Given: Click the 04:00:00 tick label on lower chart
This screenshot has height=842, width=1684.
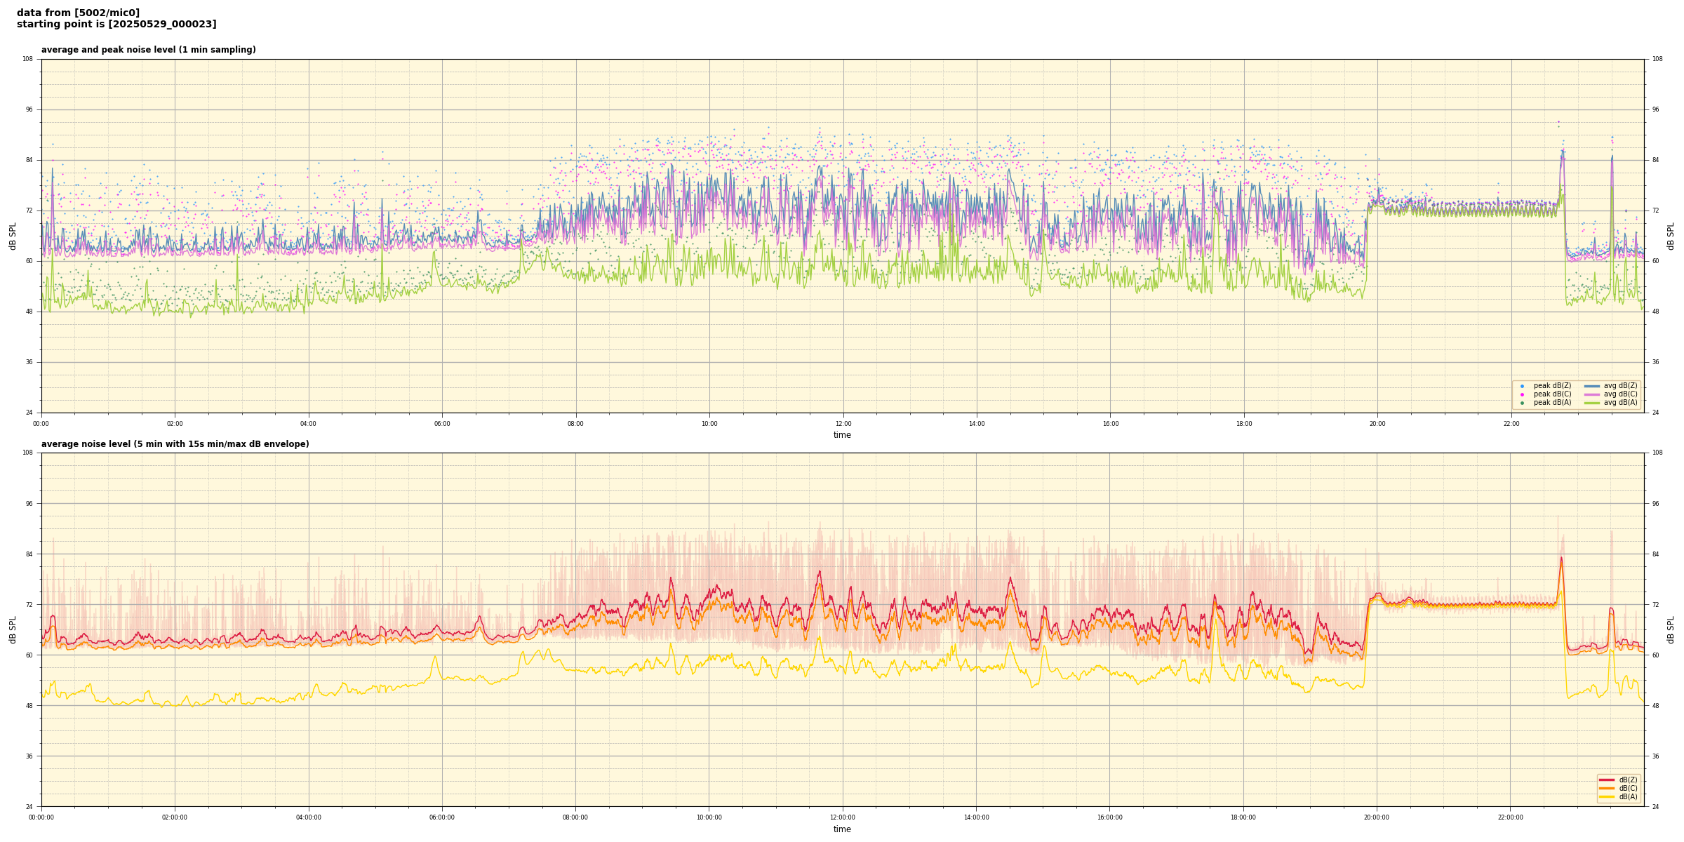Looking at the screenshot, I should pos(309,817).
